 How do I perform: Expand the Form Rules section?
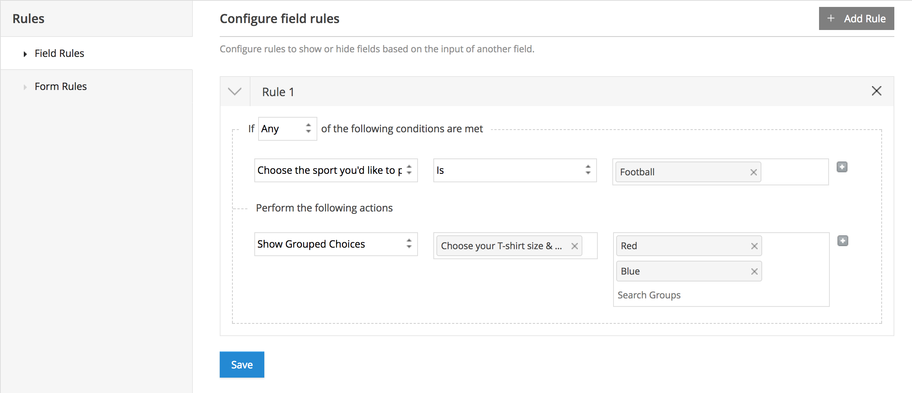[25, 87]
